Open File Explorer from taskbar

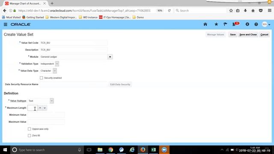click(x=100, y=150)
